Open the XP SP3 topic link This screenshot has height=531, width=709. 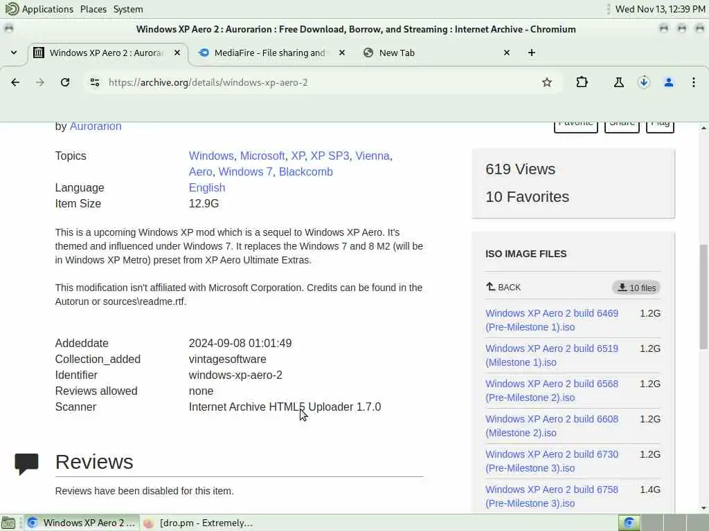330,156
